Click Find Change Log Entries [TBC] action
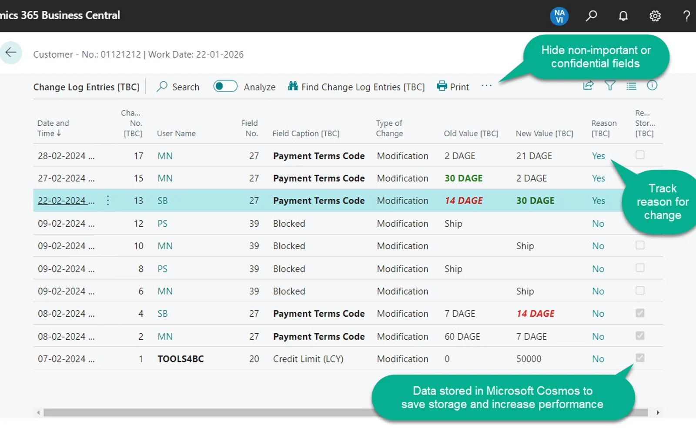Image resolution: width=696 pixels, height=435 pixels. [356, 87]
